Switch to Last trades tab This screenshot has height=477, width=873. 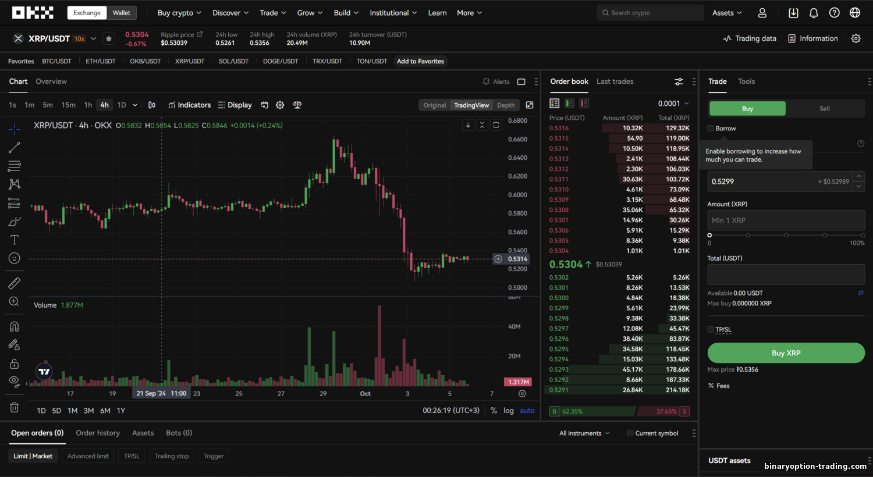[x=615, y=81]
